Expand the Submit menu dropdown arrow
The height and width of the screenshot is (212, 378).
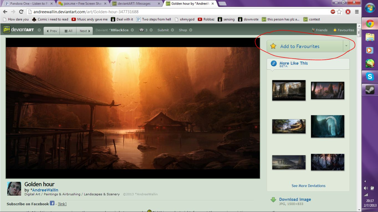tap(172, 30)
